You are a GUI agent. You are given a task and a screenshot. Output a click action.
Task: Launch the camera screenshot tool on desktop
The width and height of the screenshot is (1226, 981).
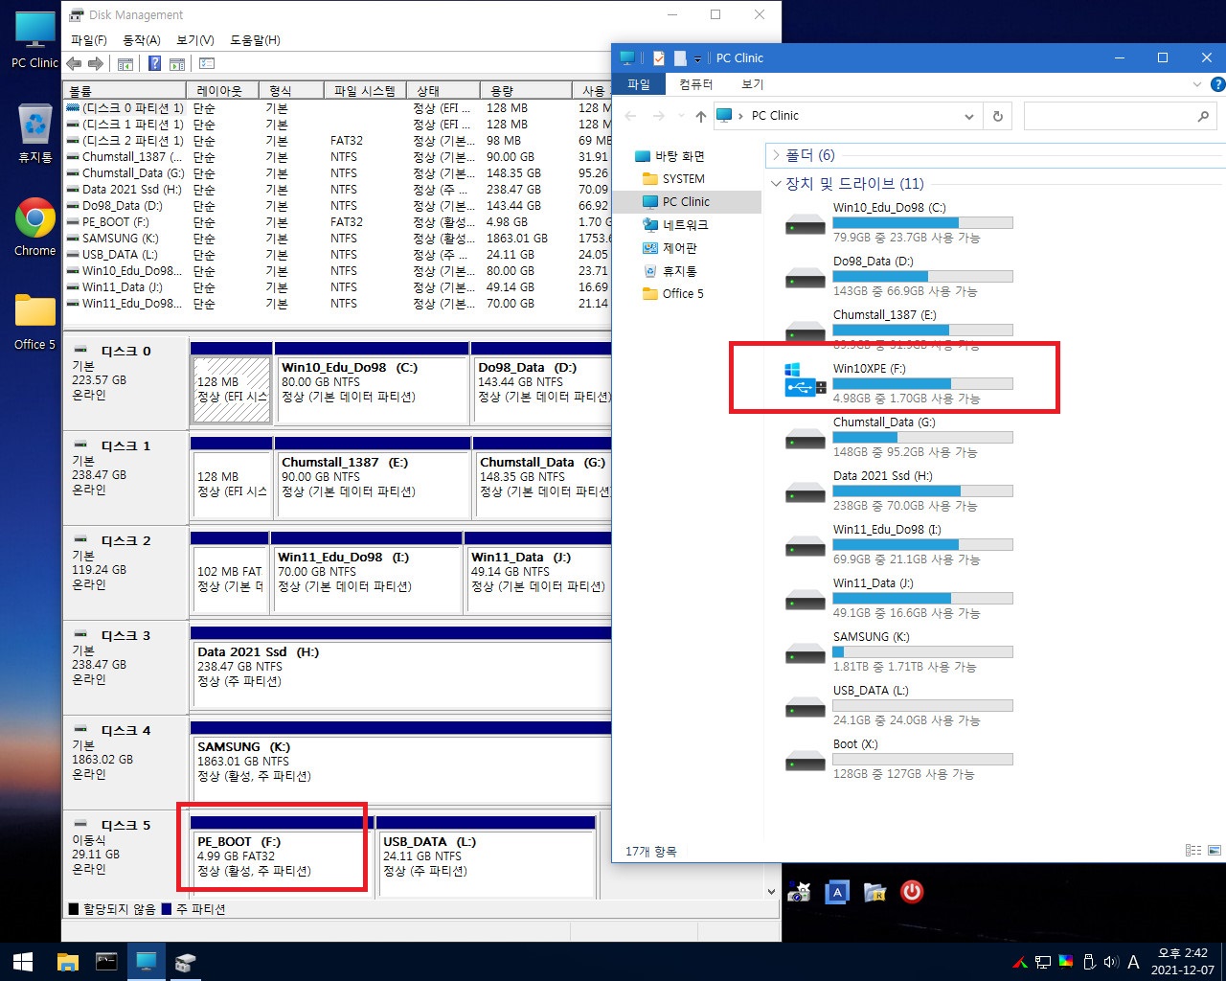[x=800, y=892]
